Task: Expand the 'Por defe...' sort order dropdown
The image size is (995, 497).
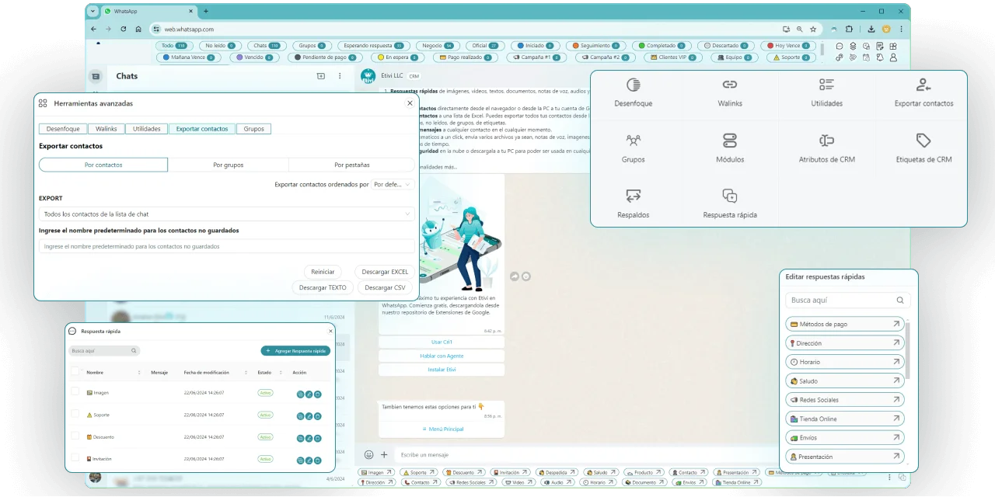Action: pyautogui.click(x=393, y=185)
